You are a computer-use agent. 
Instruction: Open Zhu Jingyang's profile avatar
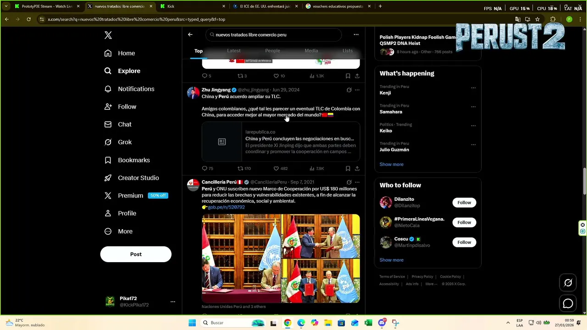(193, 93)
